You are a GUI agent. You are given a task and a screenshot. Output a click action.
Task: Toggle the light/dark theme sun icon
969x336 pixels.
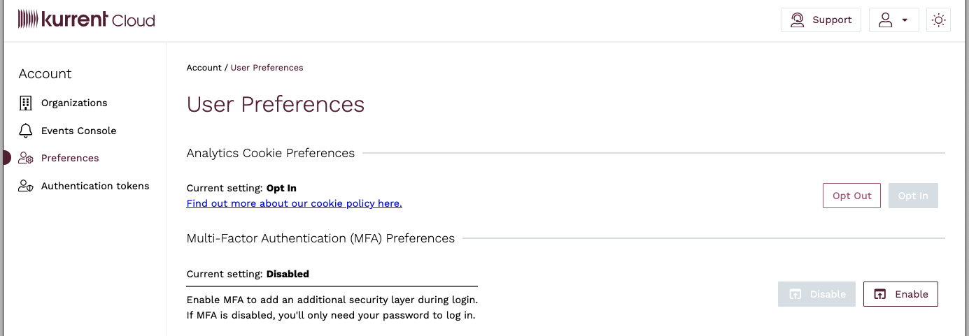tap(938, 20)
